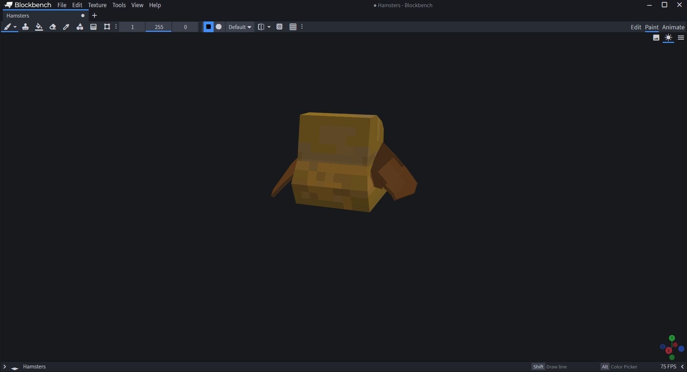Click the Alt Color Picker hint
This screenshot has width=687, height=372.
click(619, 367)
